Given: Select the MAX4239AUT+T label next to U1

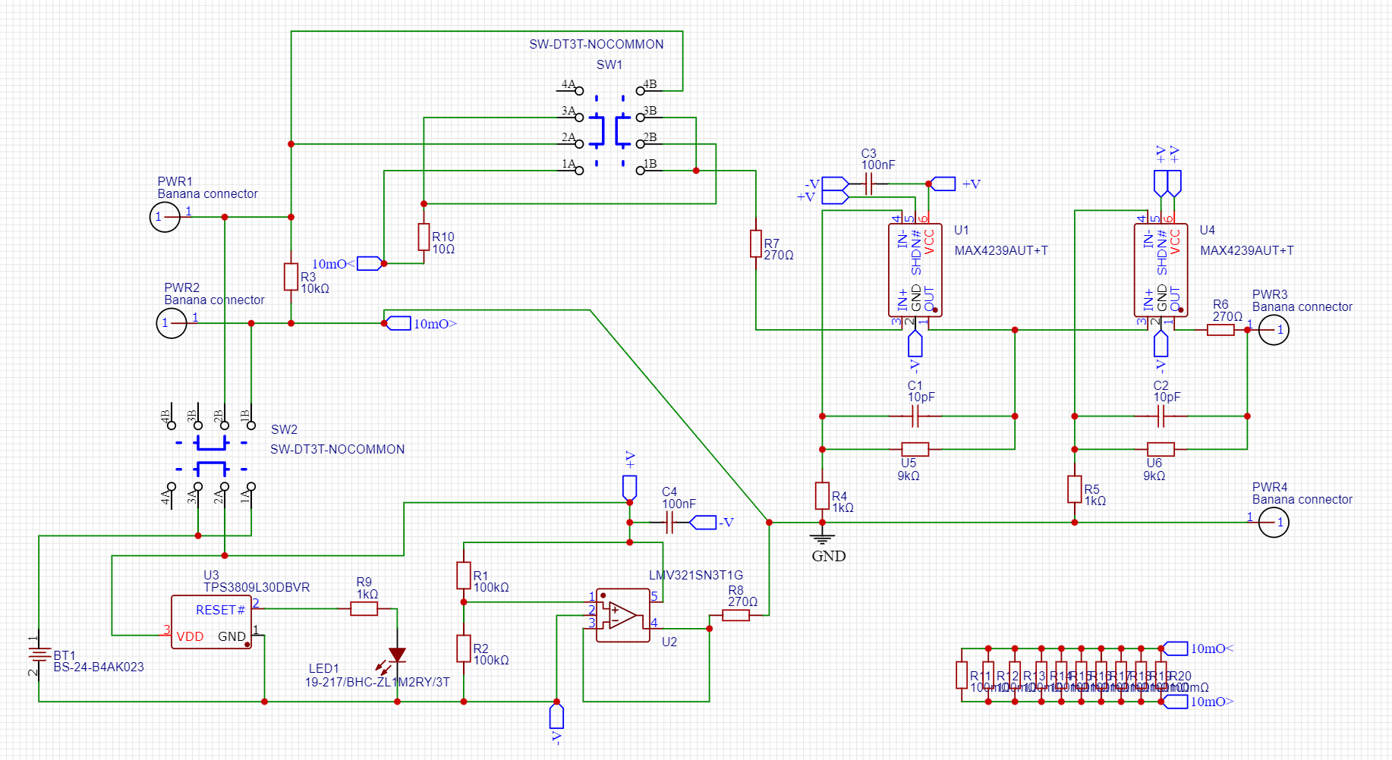Looking at the screenshot, I should (x=1001, y=251).
